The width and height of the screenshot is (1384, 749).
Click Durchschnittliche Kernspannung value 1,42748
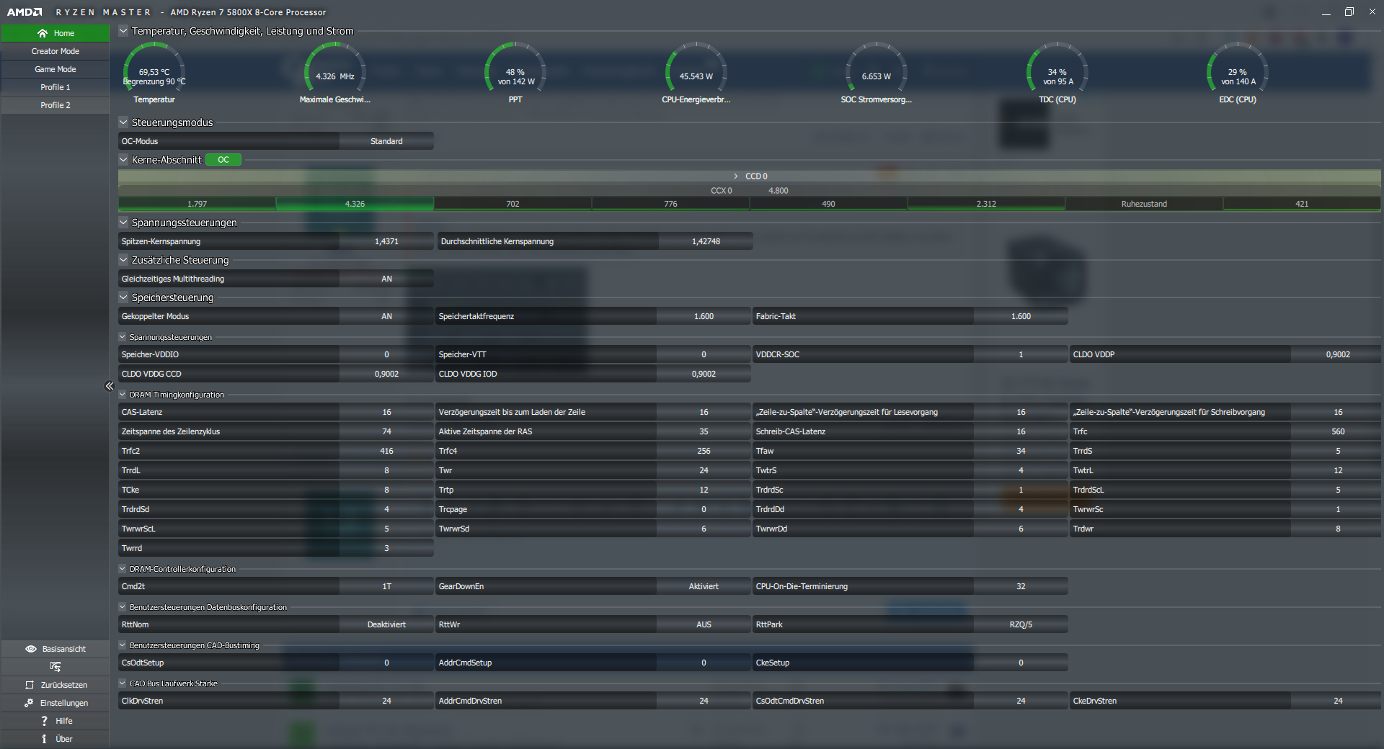click(706, 241)
